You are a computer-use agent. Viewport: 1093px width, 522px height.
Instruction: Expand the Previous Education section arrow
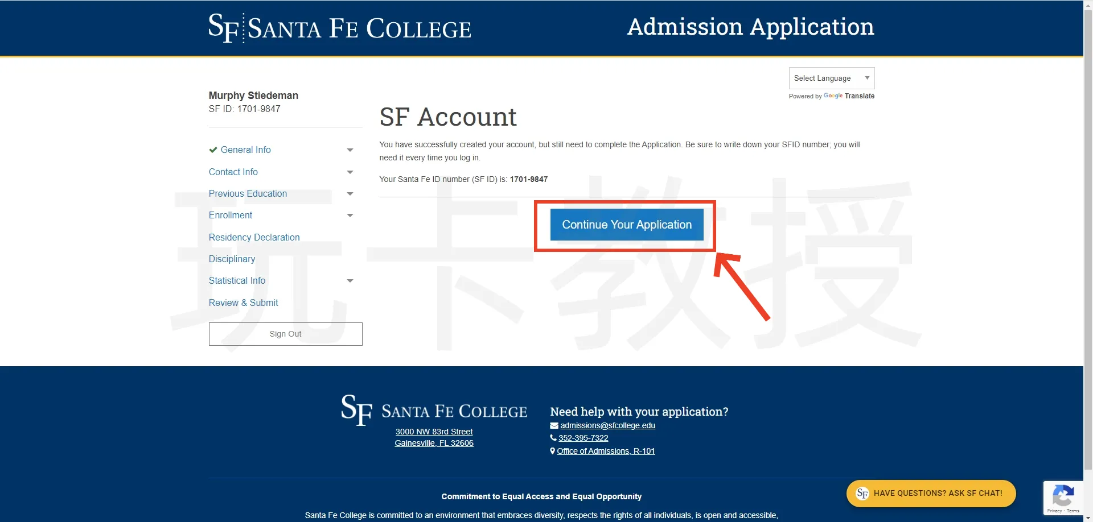pos(350,194)
